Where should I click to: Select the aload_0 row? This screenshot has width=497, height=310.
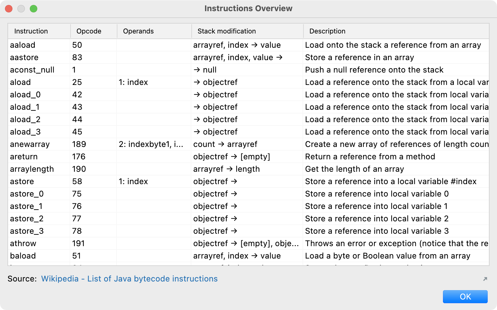248,95
